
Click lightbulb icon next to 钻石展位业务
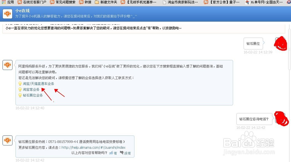[x=20, y=95]
